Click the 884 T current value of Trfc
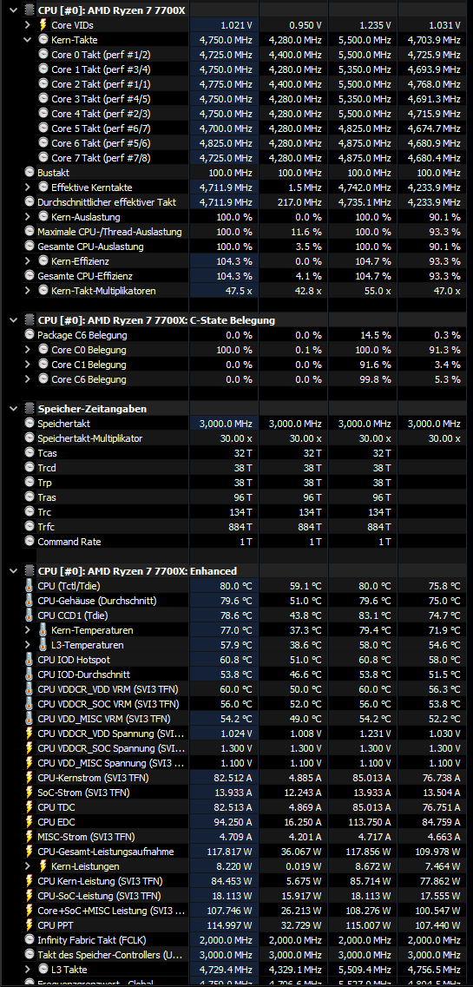Viewport: 473px width, 987px height. coord(241,527)
